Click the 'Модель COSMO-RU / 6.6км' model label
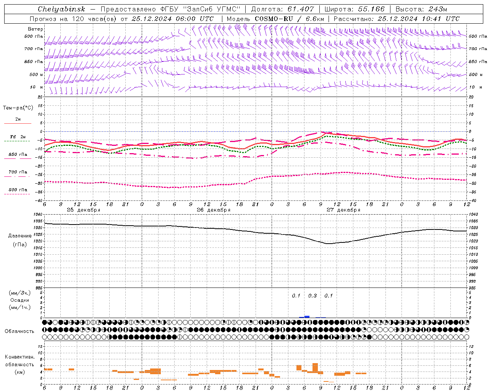The width and height of the screenshot is (489, 391). [x=275, y=19]
